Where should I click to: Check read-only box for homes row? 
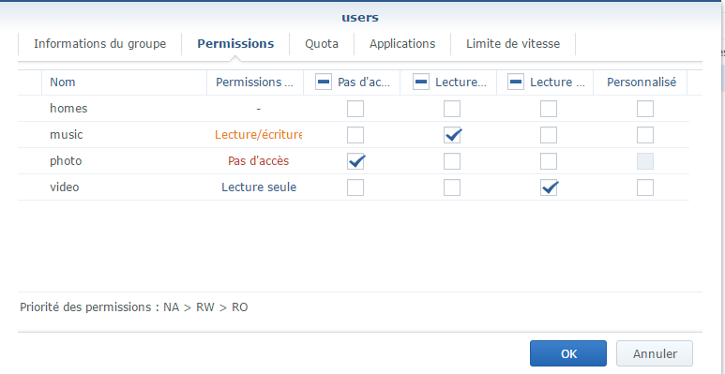(x=549, y=109)
